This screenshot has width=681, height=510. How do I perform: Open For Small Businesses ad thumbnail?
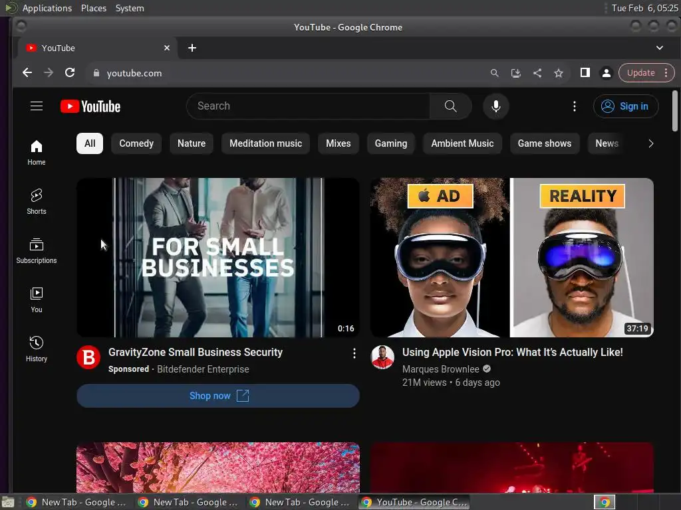(x=218, y=258)
